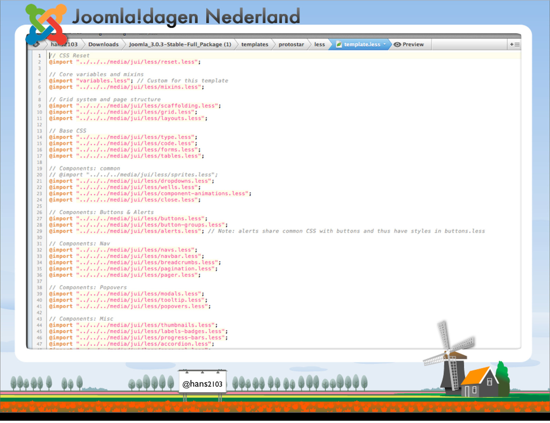The image size is (550, 423).
Task: Click the template.less file leaf icon
Action: pos(339,44)
